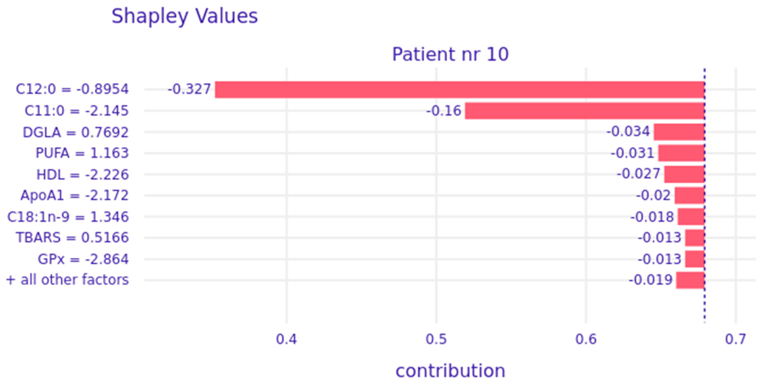Click the contribution x-axis title
765x386 pixels.
pyautogui.click(x=450, y=371)
